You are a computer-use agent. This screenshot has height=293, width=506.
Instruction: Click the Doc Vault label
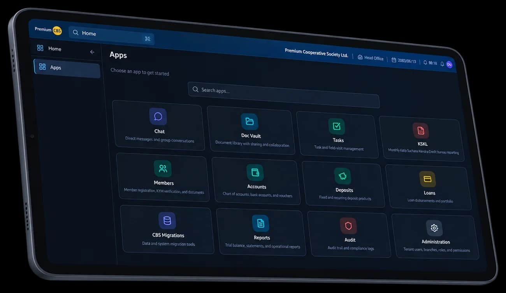click(251, 136)
